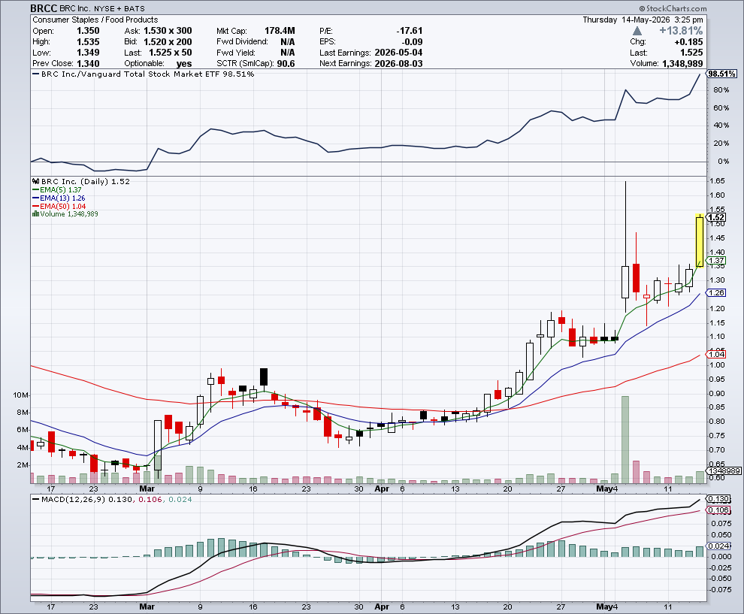Image resolution: width=744 pixels, height=614 pixels.
Task: Click the Open price 1.350
Action: pyautogui.click(x=88, y=31)
